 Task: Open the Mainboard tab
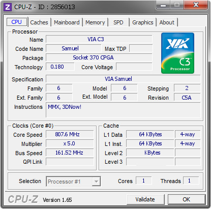(67, 22)
